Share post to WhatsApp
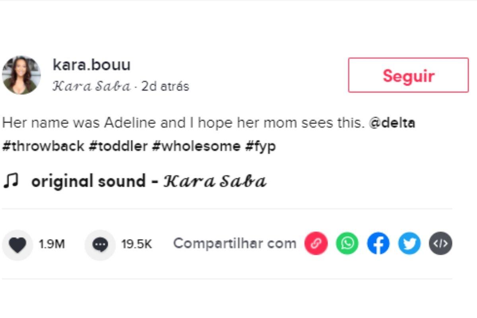This screenshot has width=477, height=318. click(x=347, y=244)
